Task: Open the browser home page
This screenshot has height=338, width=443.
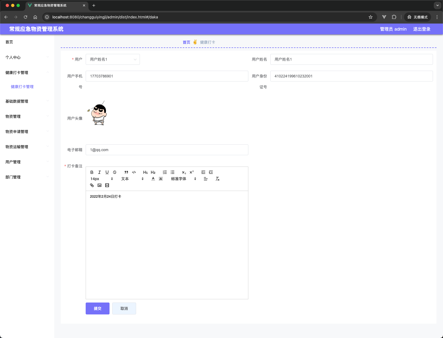Action: coord(35,17)
